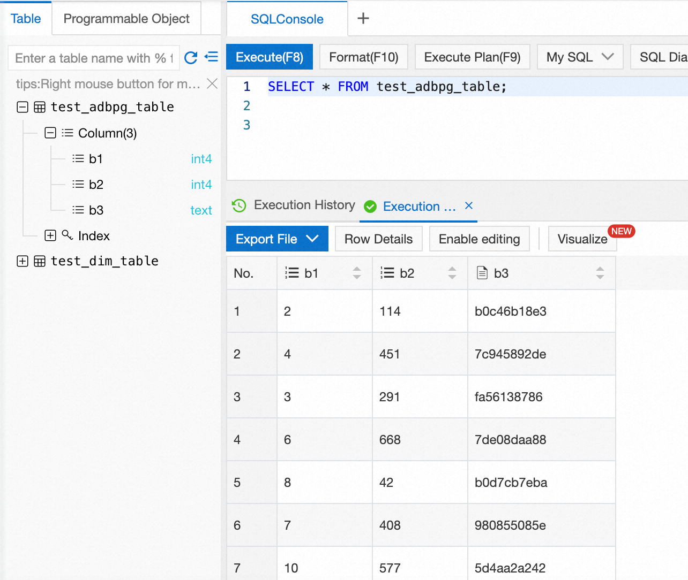Switch to Programmable Object tab

tap(126, 19)
